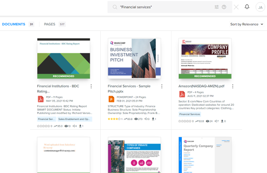Screen dimensions: 267x173
Task: Click the "Financial services" search field
Action: pyautogui.click(x=170, y=7)
